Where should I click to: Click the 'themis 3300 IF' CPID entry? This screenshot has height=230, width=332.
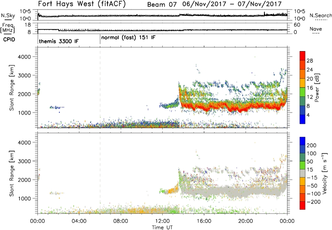(x=59, y=41)
